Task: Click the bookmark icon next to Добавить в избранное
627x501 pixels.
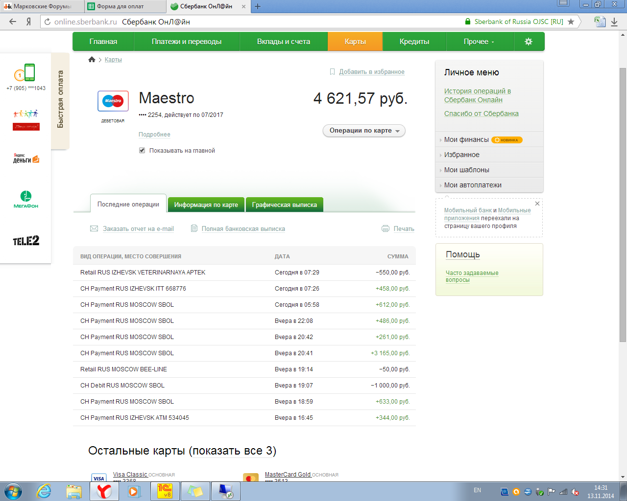Action: (332, 71)
